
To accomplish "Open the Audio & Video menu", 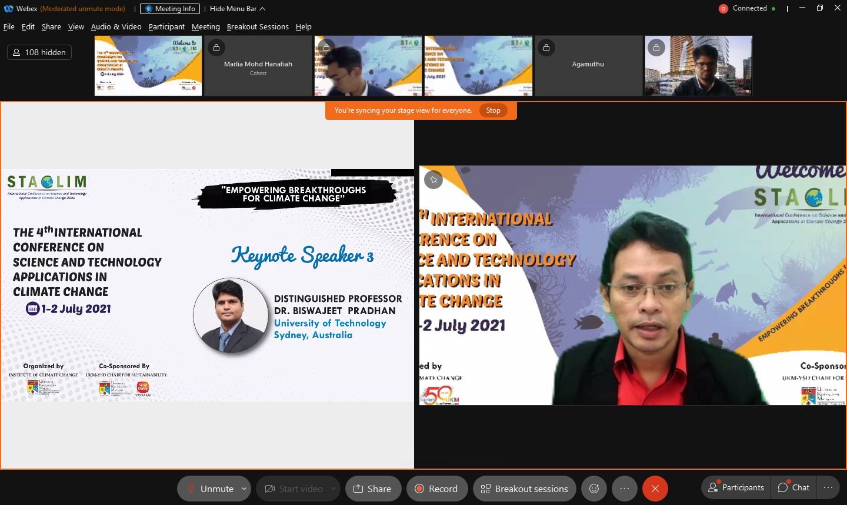I will pyautogui.click(x=116, y=27).
